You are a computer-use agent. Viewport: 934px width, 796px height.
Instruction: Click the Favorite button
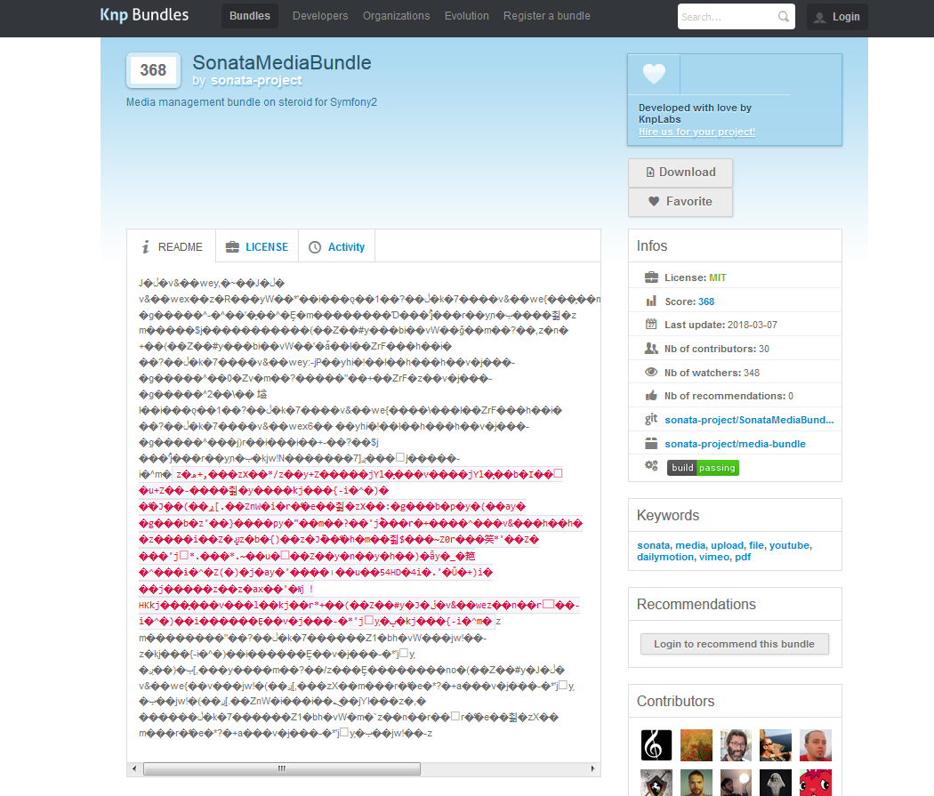680,202
